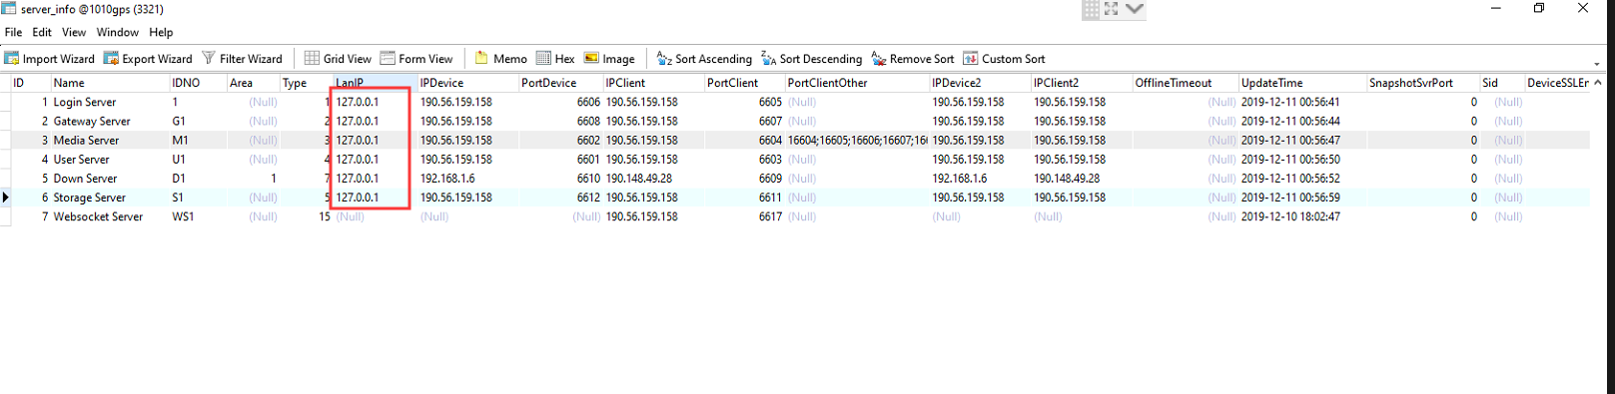Click the Area column header
This screenshot has height=394, width=1615.
point(253,83)
